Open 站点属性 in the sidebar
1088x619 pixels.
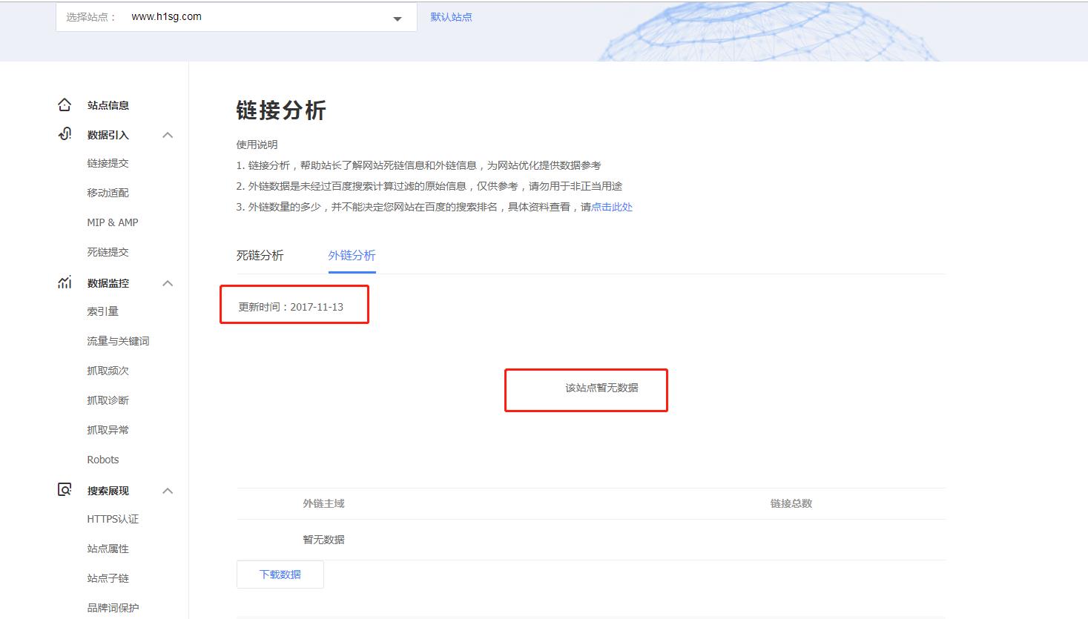click(108, 549)
